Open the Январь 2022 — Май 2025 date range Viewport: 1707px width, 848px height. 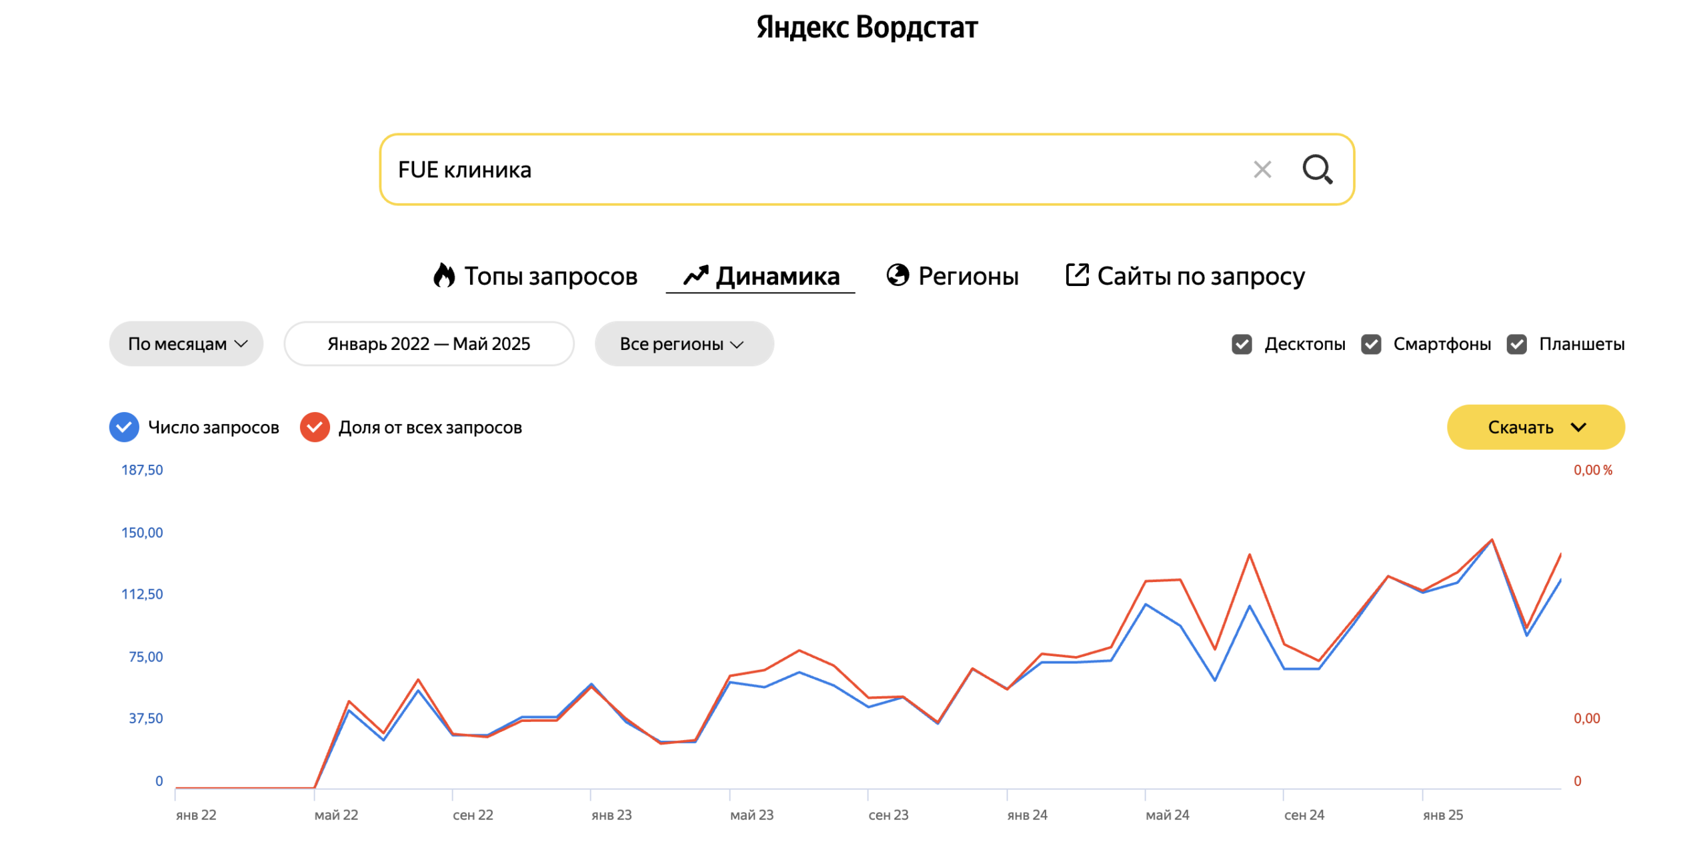point(429,344)
